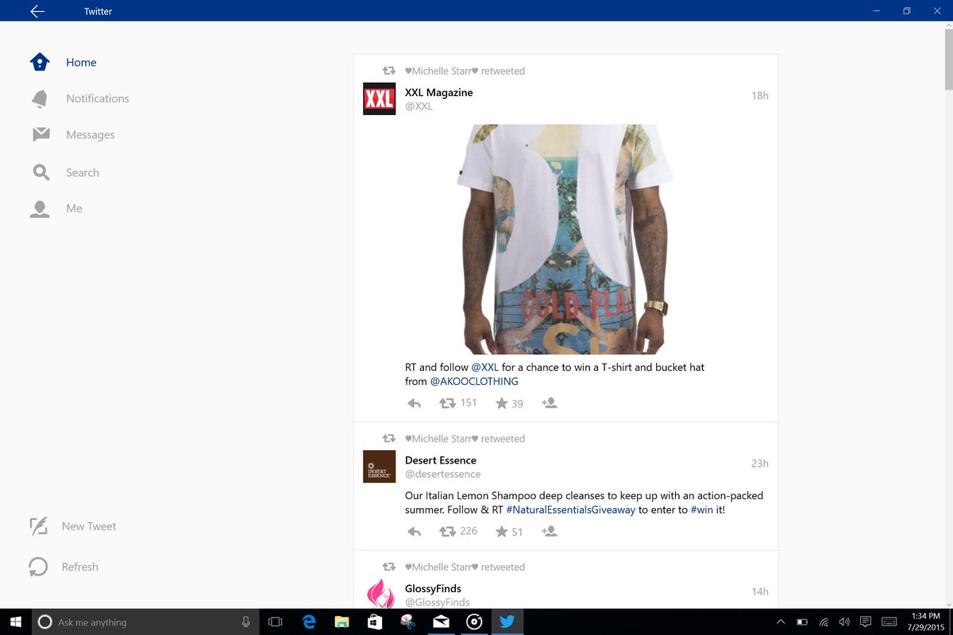Screen dimensions: 953x635
Task: Open the Messages section
Action: click(90, 134)
